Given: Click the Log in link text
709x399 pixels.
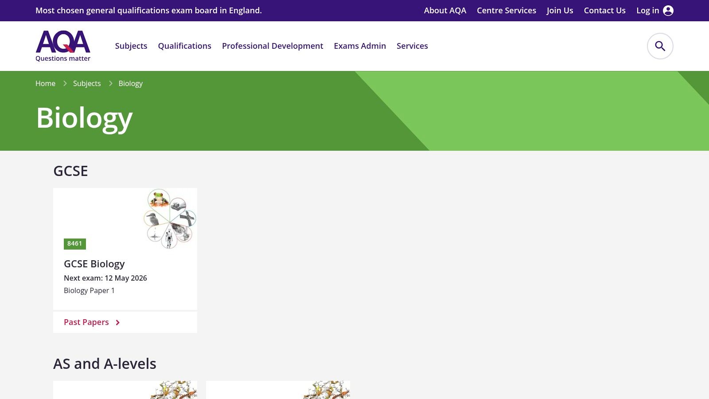Looking at the screenshot, I should tap(648, 11).
